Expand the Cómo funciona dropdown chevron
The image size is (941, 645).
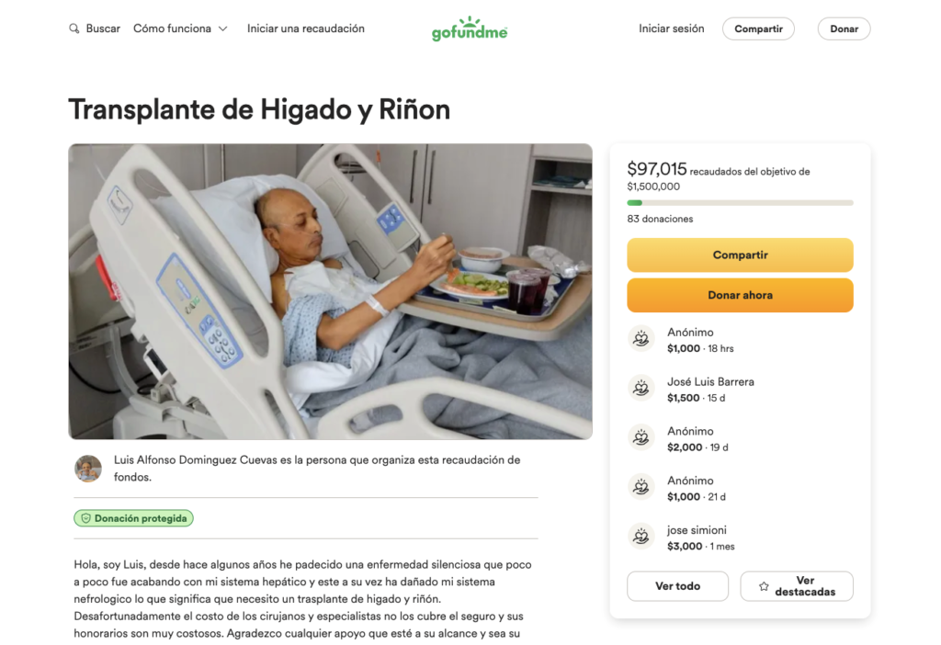pos(222,28)
